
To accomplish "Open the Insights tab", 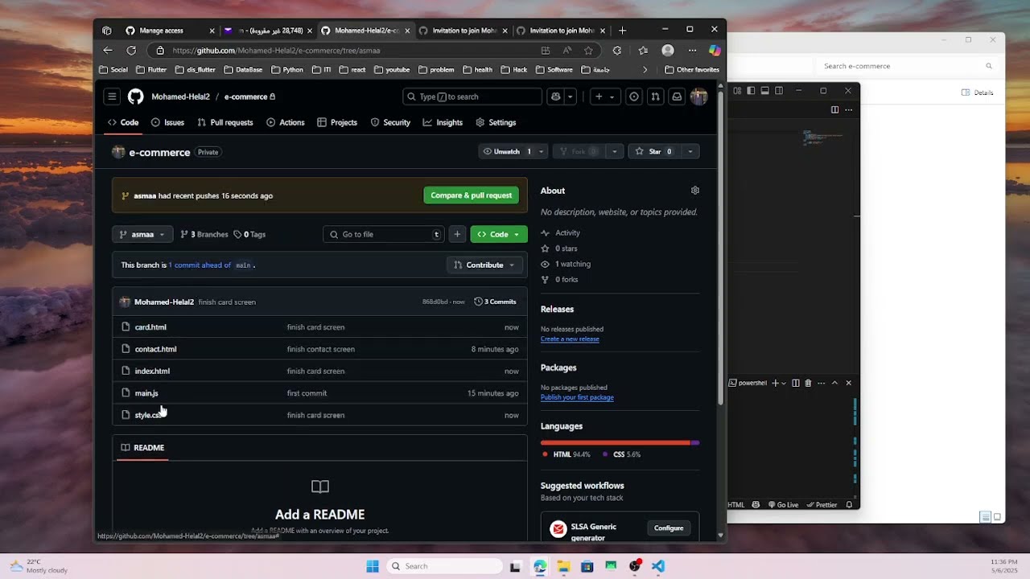I will coord(443,122).
